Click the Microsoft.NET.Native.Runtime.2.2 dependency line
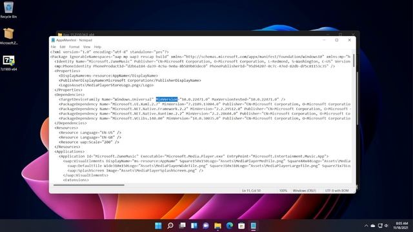This screenshot has width=413, height=232. (205, 113)
